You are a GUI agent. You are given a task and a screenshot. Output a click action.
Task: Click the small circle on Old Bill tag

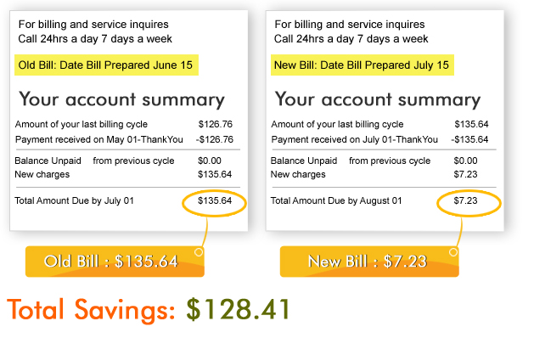[x=199, y=252]
